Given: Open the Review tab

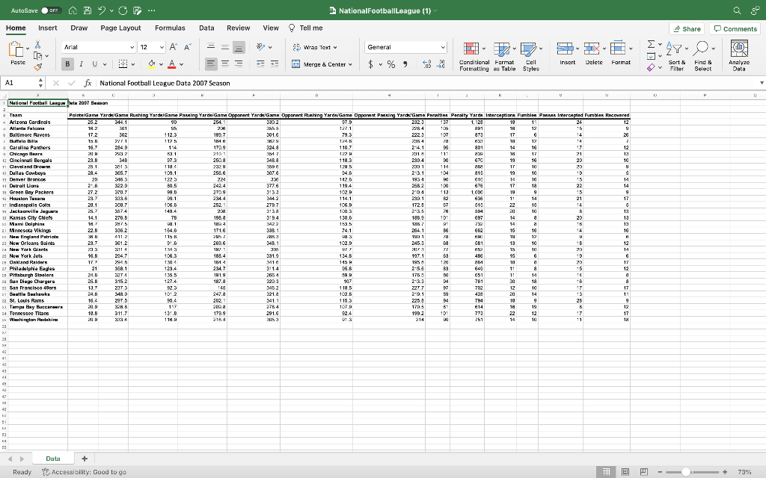Looking at the screenshot, I should [238, 27].
